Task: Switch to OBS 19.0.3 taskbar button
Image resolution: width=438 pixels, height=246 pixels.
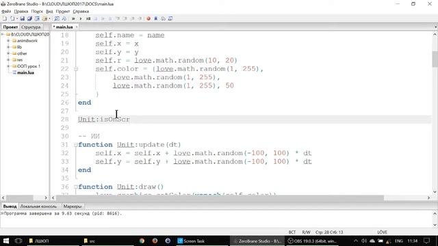Action: click(313, 241)
